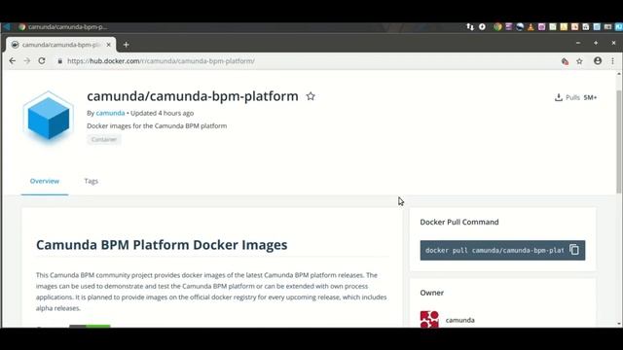Open the camunda publisher link
The height and width of the screenshot is (350, 623).
(x=110, y=113)
